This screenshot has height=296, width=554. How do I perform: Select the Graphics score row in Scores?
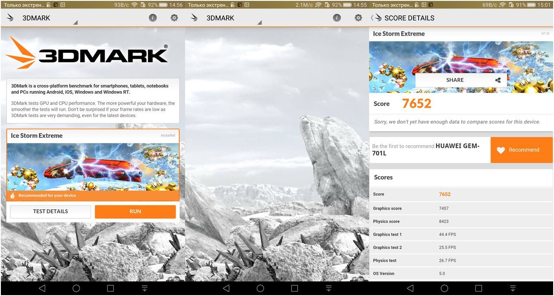460,209
